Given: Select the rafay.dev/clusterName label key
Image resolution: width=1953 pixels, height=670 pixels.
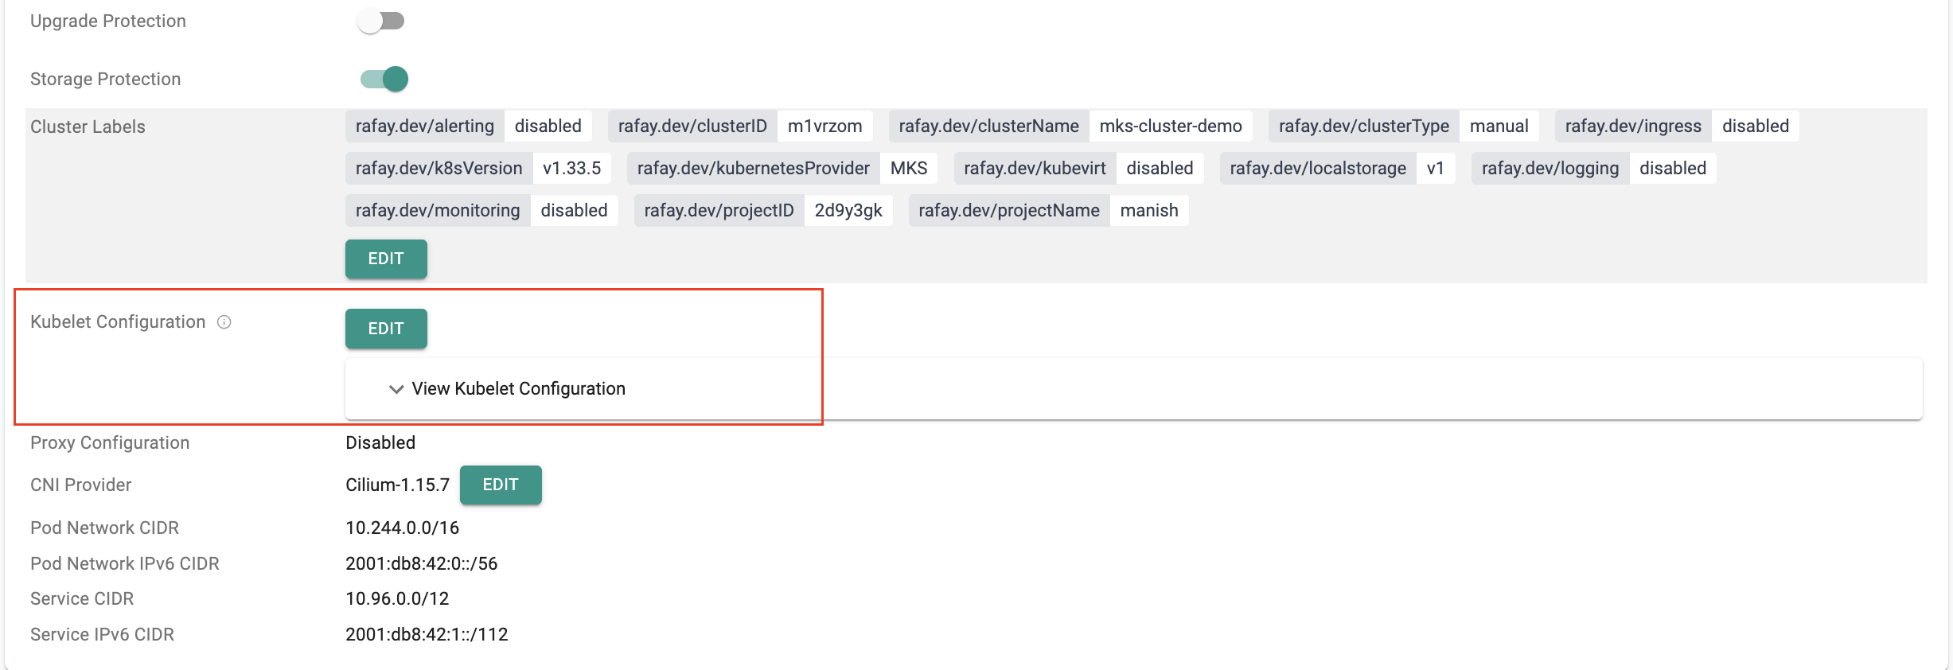Looking at the screenshot, I should pyautogui.click(x=988, y=127).
